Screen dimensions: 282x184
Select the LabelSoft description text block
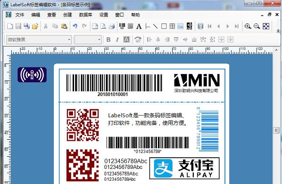coord(148,119)
